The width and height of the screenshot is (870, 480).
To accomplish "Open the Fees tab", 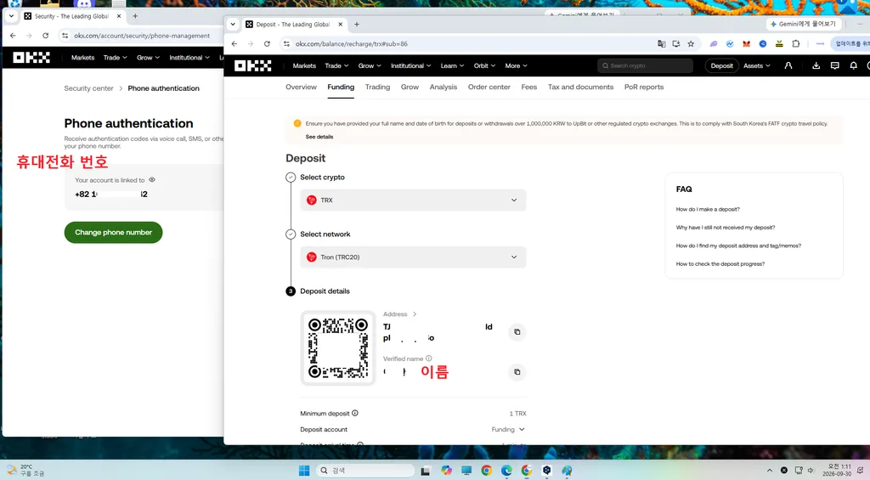I will pos(528,88).
